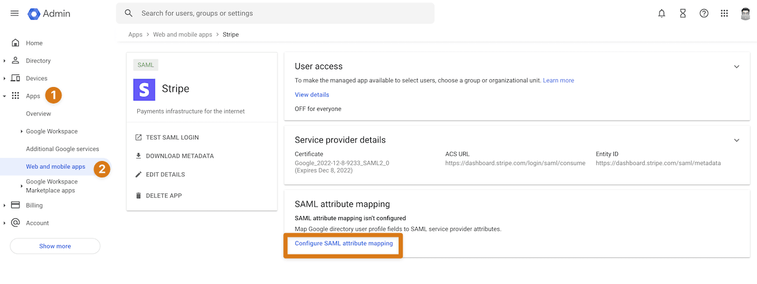757x284 pixels.
Task: Click the Test SAML Login open icon
Action: click(138, 137)
